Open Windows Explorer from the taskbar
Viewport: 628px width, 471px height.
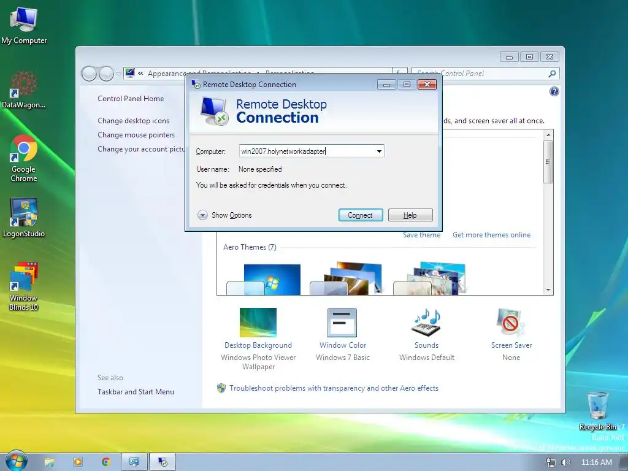pos(49,462)
